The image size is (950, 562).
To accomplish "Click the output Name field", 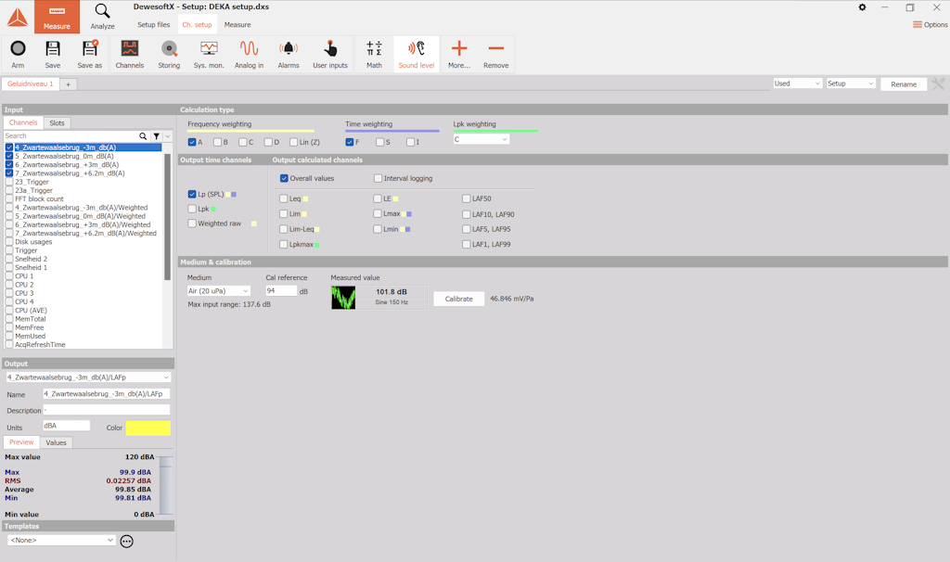I will 107,393.
